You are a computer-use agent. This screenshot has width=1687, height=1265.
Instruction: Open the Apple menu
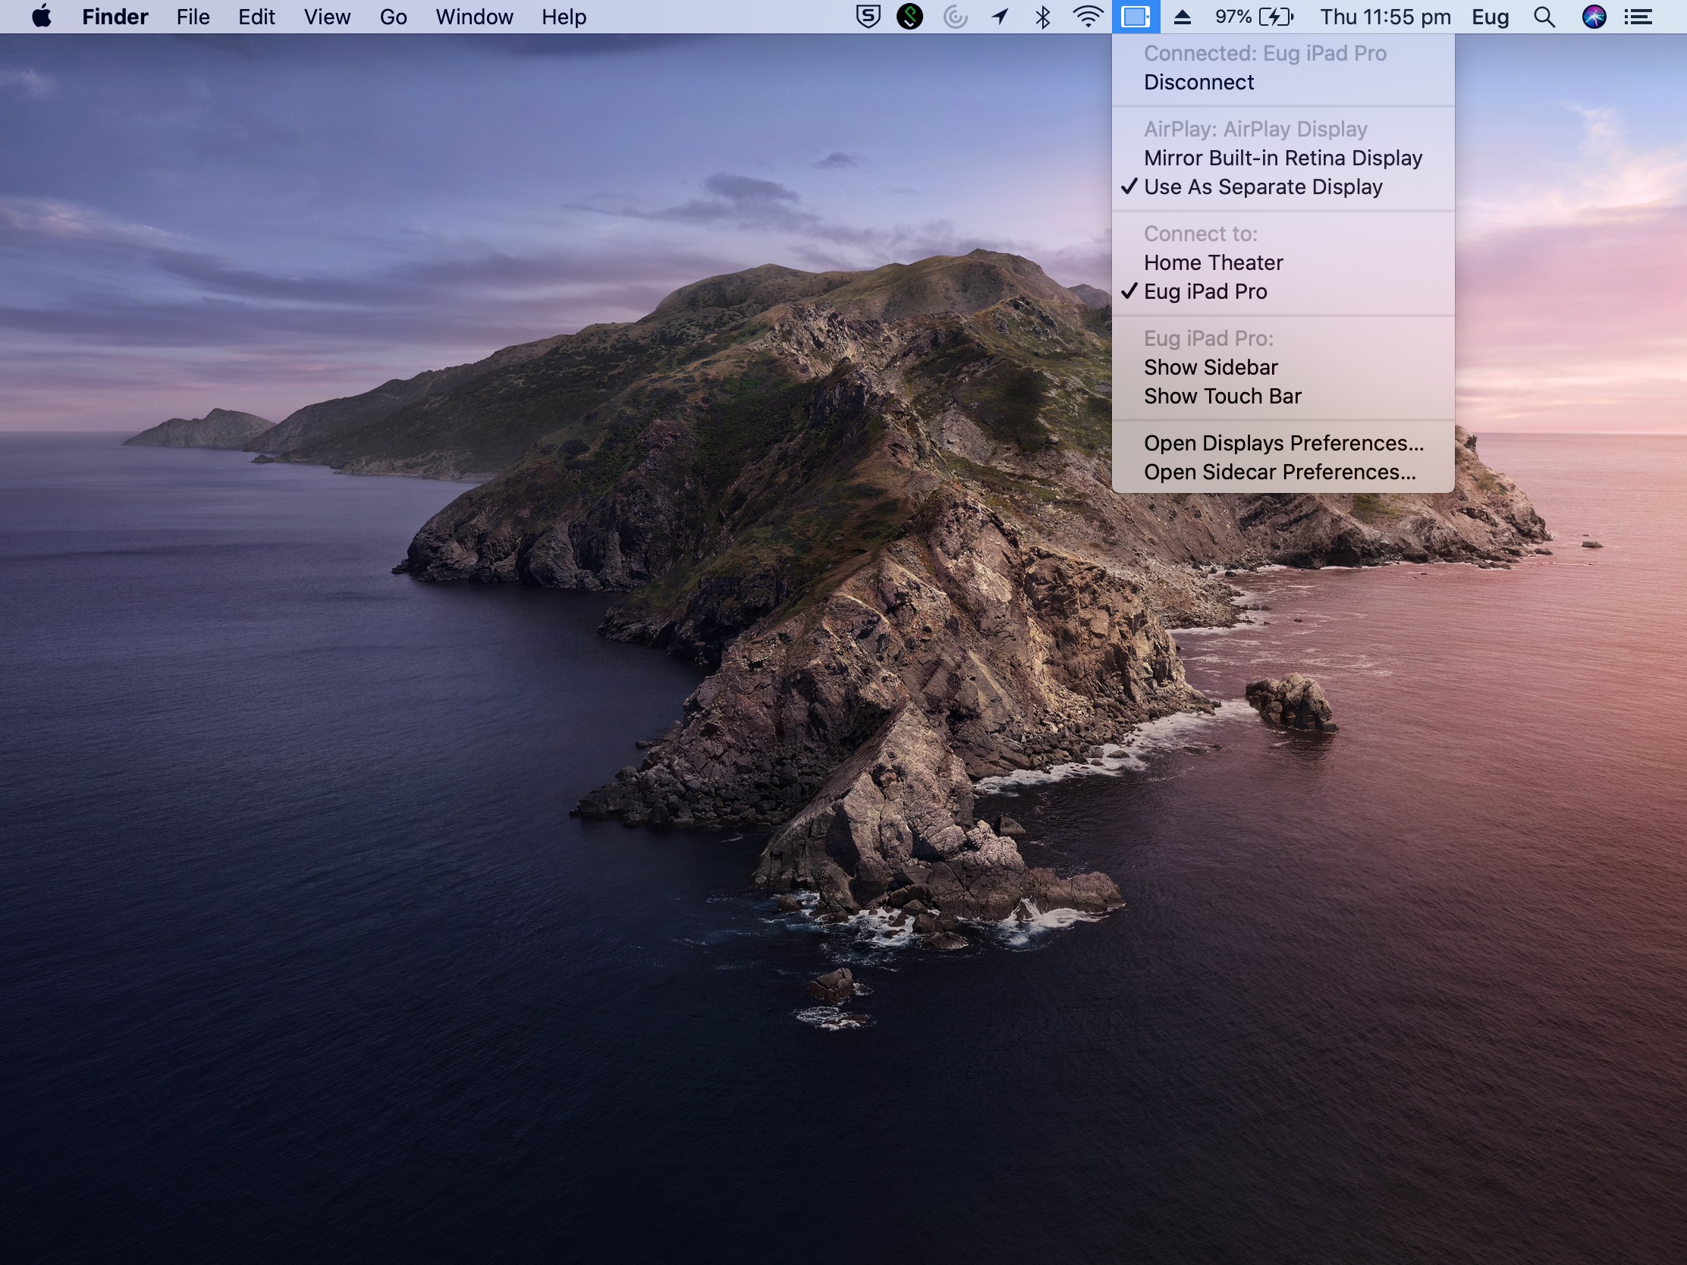click(42, 17)
